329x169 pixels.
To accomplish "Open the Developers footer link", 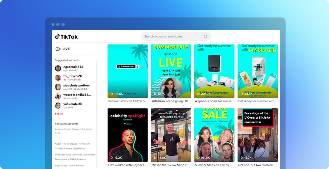I will (x=89, y=155).
